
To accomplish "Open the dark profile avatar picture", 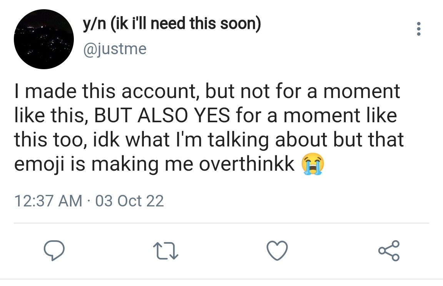I will point(43,39).
